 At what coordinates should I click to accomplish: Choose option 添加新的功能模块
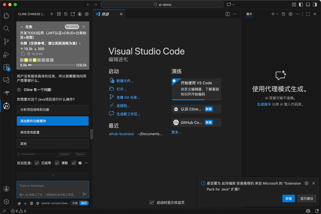point(53,121)
